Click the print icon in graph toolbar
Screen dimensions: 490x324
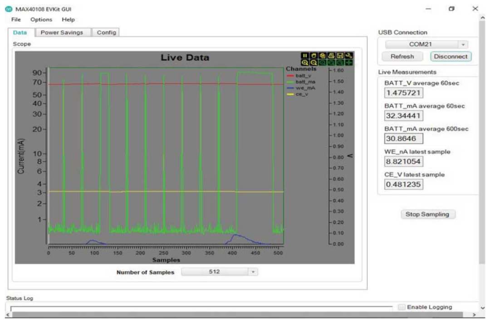click(x=331, y=56)
